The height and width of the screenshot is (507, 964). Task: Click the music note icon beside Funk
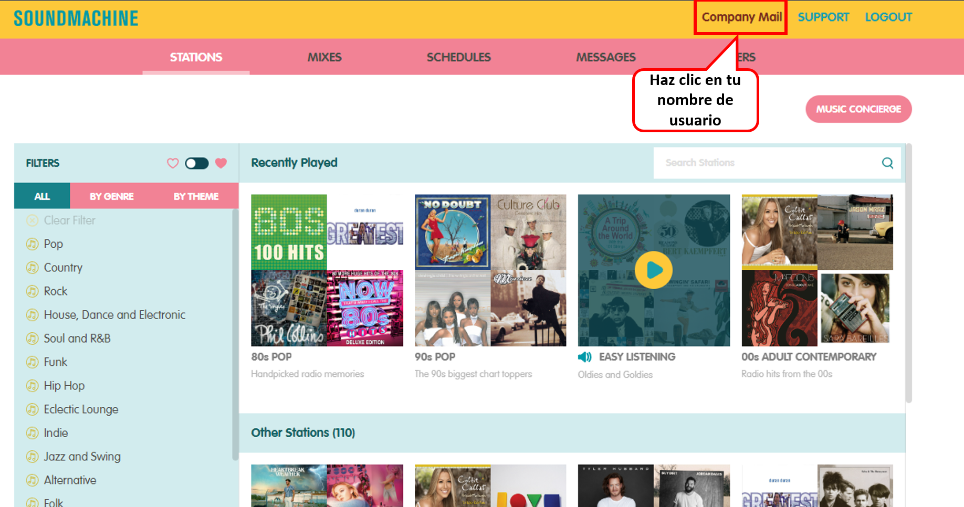(x=32, y=362)
